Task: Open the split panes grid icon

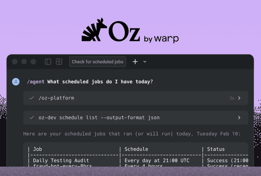Action: point(59,62)
